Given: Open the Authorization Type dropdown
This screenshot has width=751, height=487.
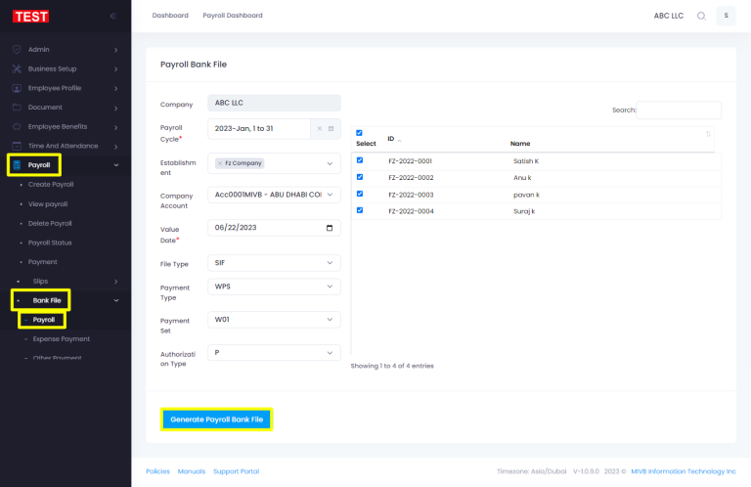Looking at the screenshot, I should coord(274,353).
